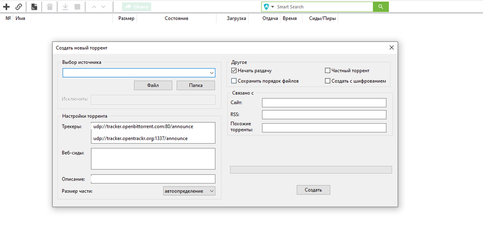Click the Похожие торренты input field

(x=324, y=128)
